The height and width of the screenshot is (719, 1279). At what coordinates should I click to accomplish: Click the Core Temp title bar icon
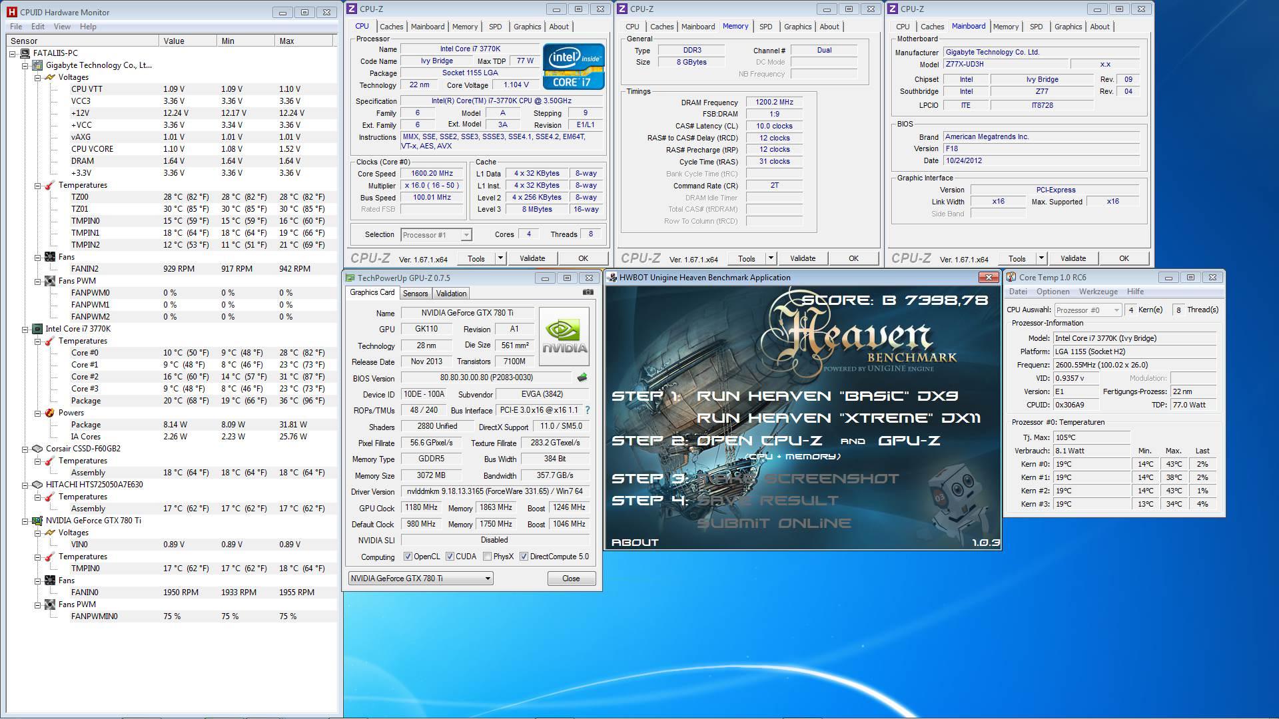[1011, 277]
